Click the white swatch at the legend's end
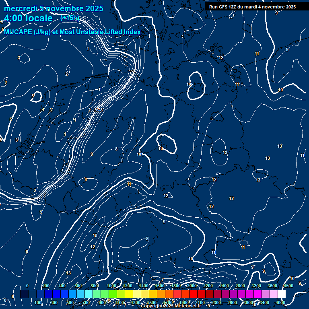Image resolution: width=309 pixels, height=309 pixels. (282, 294)
